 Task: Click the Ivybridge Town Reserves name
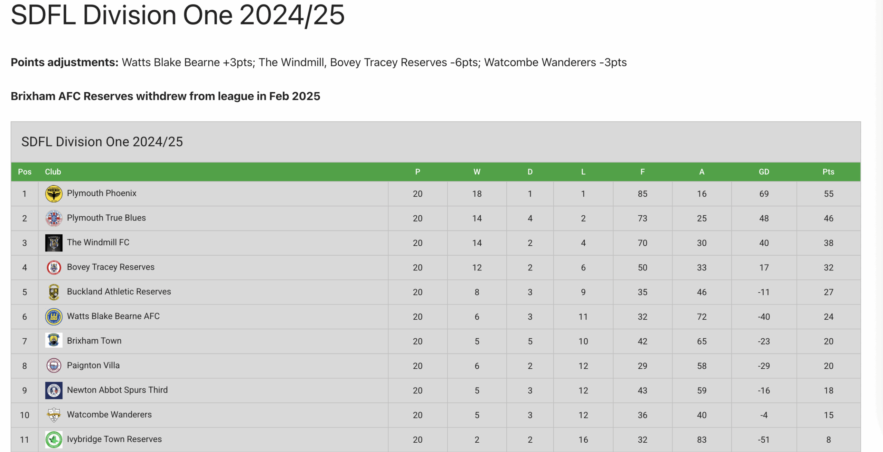pos(114,439)
